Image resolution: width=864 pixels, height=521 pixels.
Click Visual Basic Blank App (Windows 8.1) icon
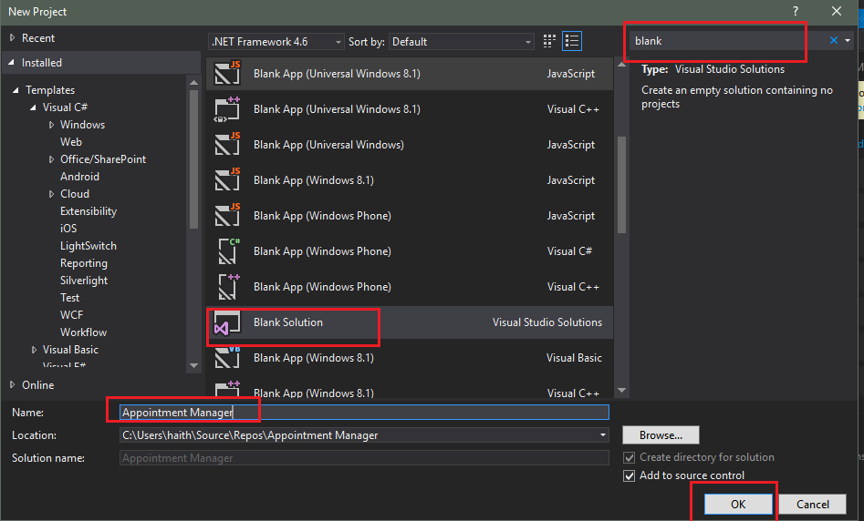pyautogui.click(x=227, y=358)
